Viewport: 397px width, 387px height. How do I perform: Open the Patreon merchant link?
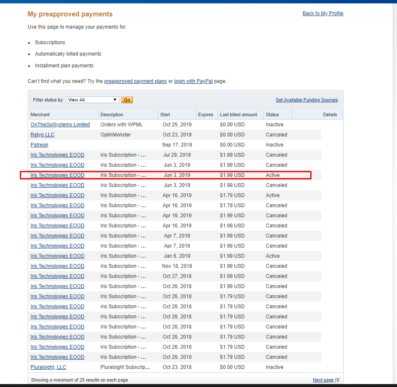39,145
